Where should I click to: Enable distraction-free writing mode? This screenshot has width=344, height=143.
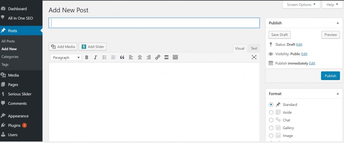tap(254, 57)
